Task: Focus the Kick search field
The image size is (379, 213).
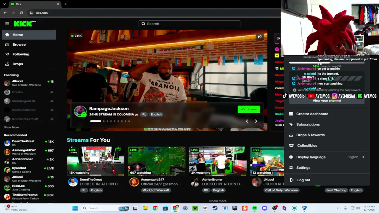Action: coord(189,24)
